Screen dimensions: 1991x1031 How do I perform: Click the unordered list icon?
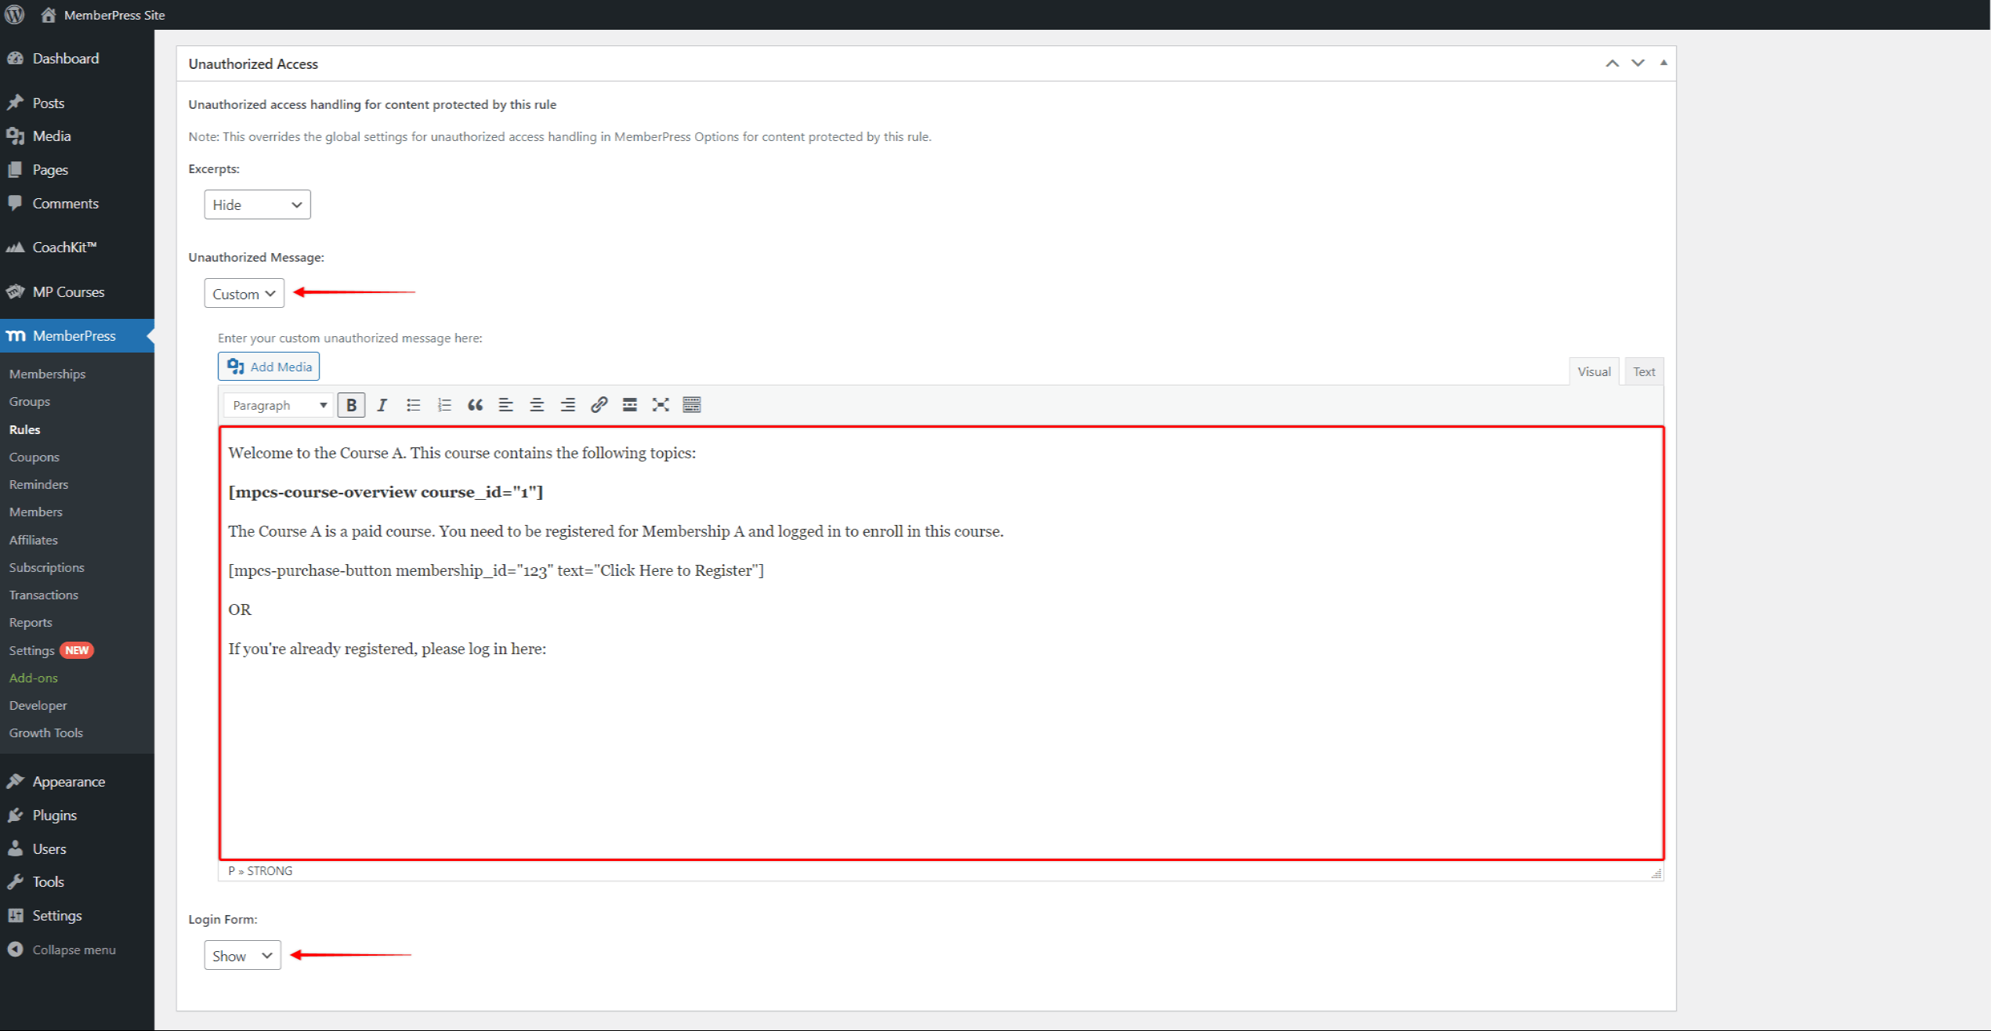[411, 403]
